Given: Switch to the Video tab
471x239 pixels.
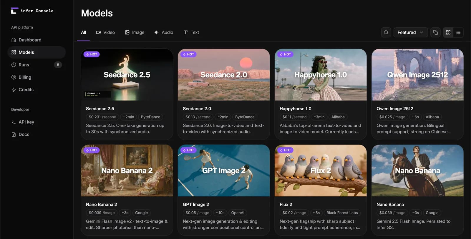Looking at the screenshot, I should tap(105, 32).
